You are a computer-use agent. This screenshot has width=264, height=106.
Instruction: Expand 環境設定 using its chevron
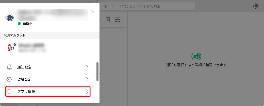[x=87, y=79]
